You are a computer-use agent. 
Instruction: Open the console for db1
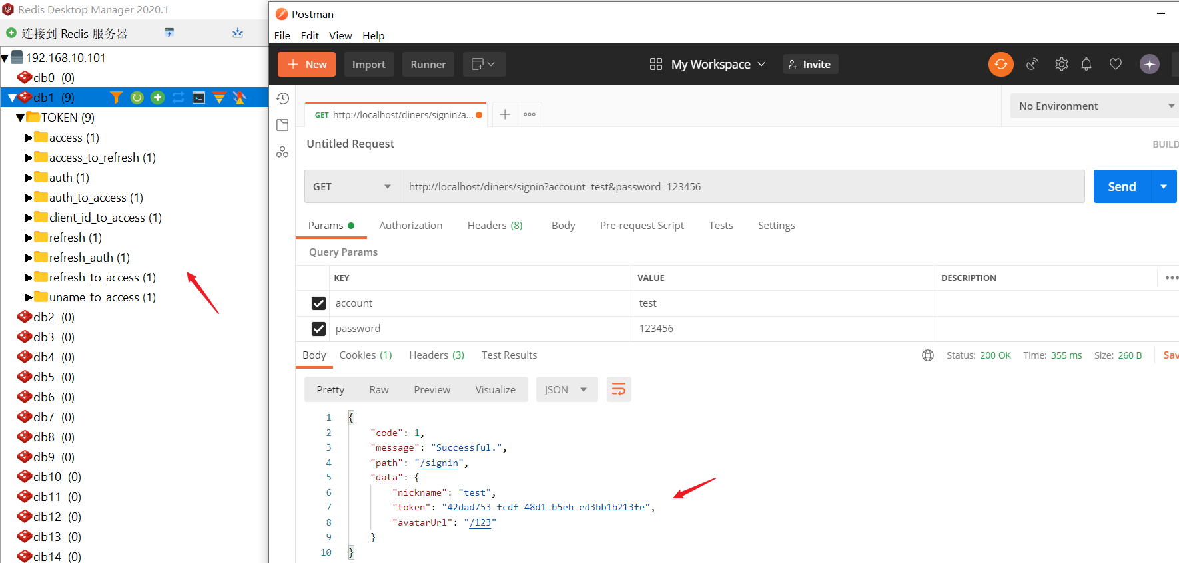(x=198, y=98)
